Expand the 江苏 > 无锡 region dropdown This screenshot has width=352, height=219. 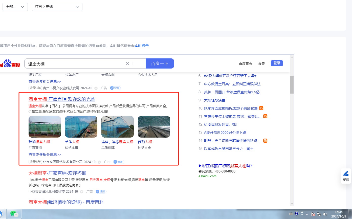click(57, 7)
